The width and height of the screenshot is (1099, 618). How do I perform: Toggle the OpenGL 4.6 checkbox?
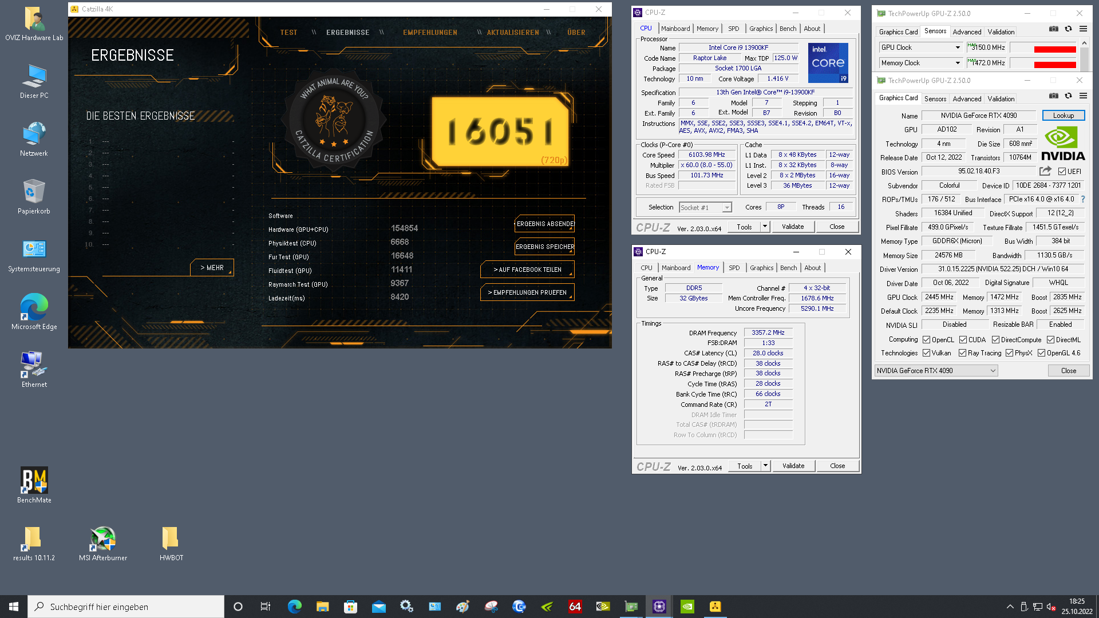click(x=1042, y=353)
